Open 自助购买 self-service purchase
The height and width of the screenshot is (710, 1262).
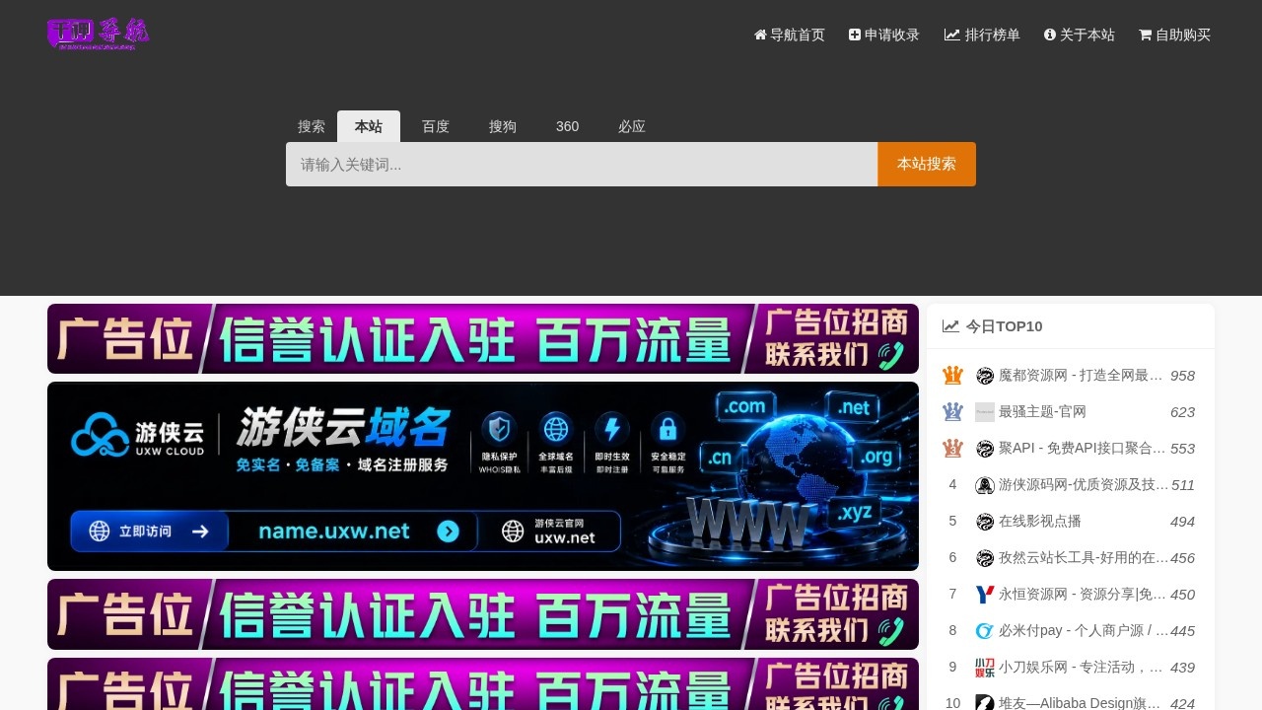(x=1174, y=35)
